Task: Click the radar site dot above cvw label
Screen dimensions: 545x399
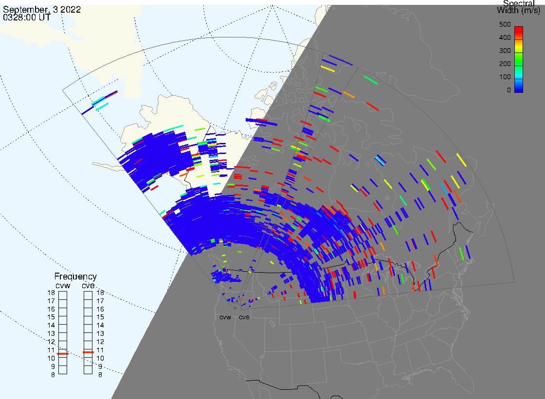Action: (235, 308)
